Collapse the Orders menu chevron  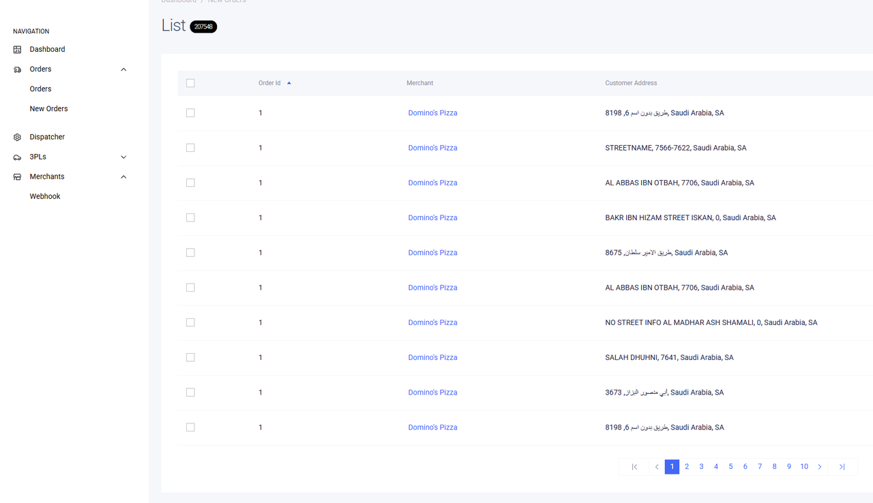coord(123,70)
